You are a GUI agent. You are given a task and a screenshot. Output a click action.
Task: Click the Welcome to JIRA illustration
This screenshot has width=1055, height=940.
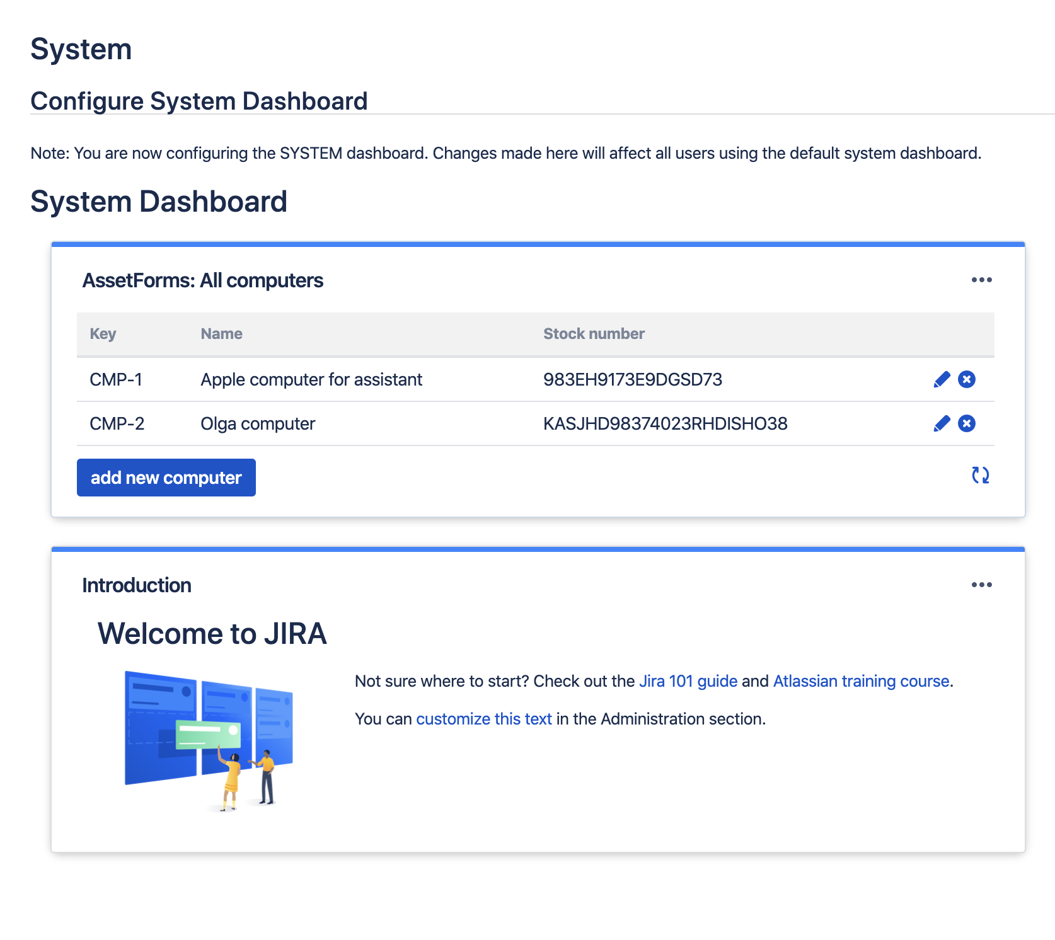pyautogui.click(x=209, y=742)
